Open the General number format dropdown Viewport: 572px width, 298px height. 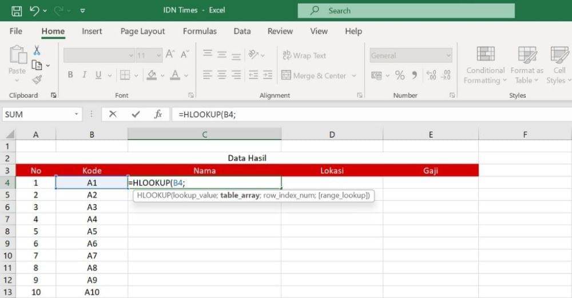[448, 55]
